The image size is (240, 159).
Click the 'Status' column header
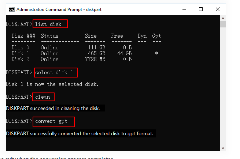(x=50, y=36)
